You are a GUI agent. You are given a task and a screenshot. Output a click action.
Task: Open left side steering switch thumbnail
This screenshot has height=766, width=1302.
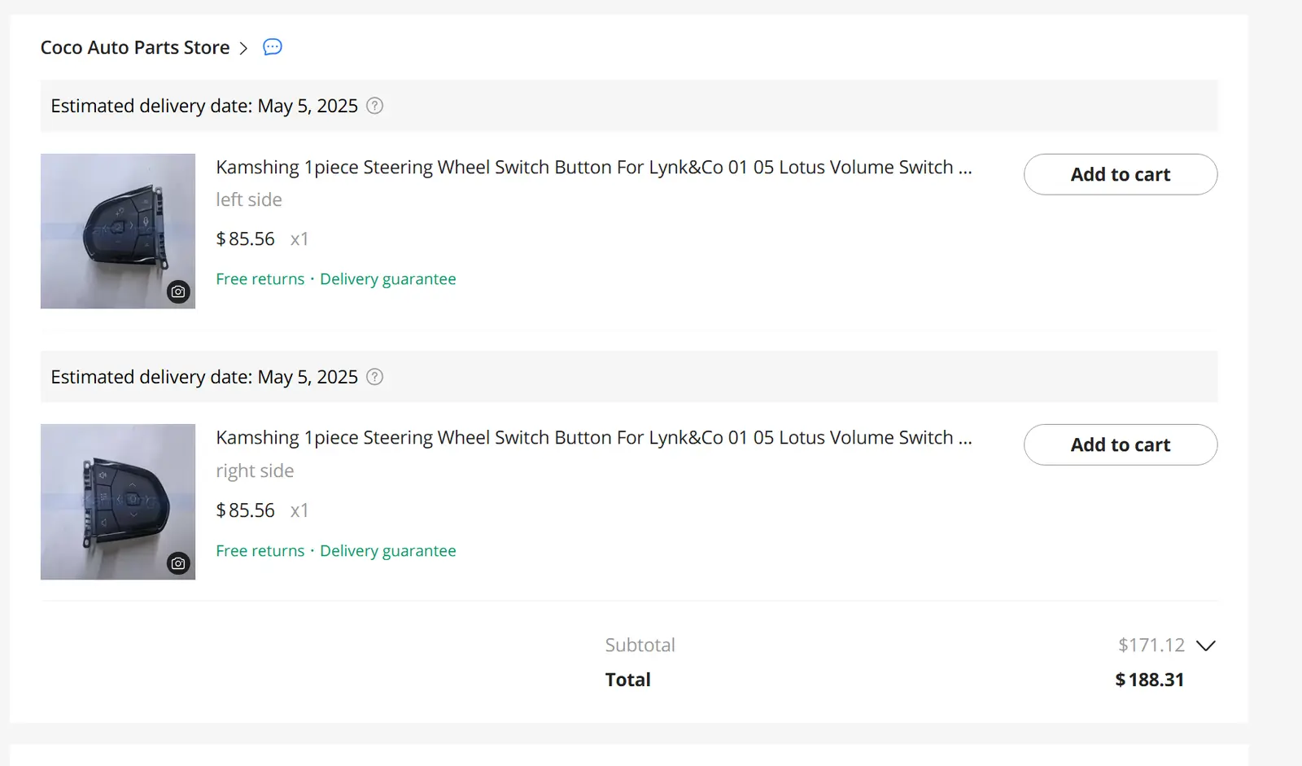pos(117,230)
